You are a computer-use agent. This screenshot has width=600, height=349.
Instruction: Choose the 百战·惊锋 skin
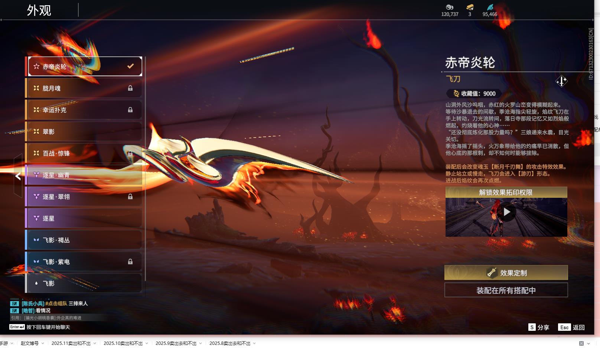click(84, 153)
